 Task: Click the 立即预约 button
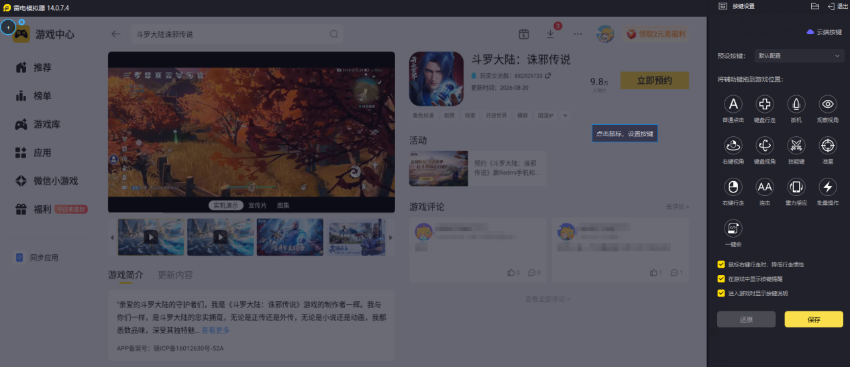(654, 81)
